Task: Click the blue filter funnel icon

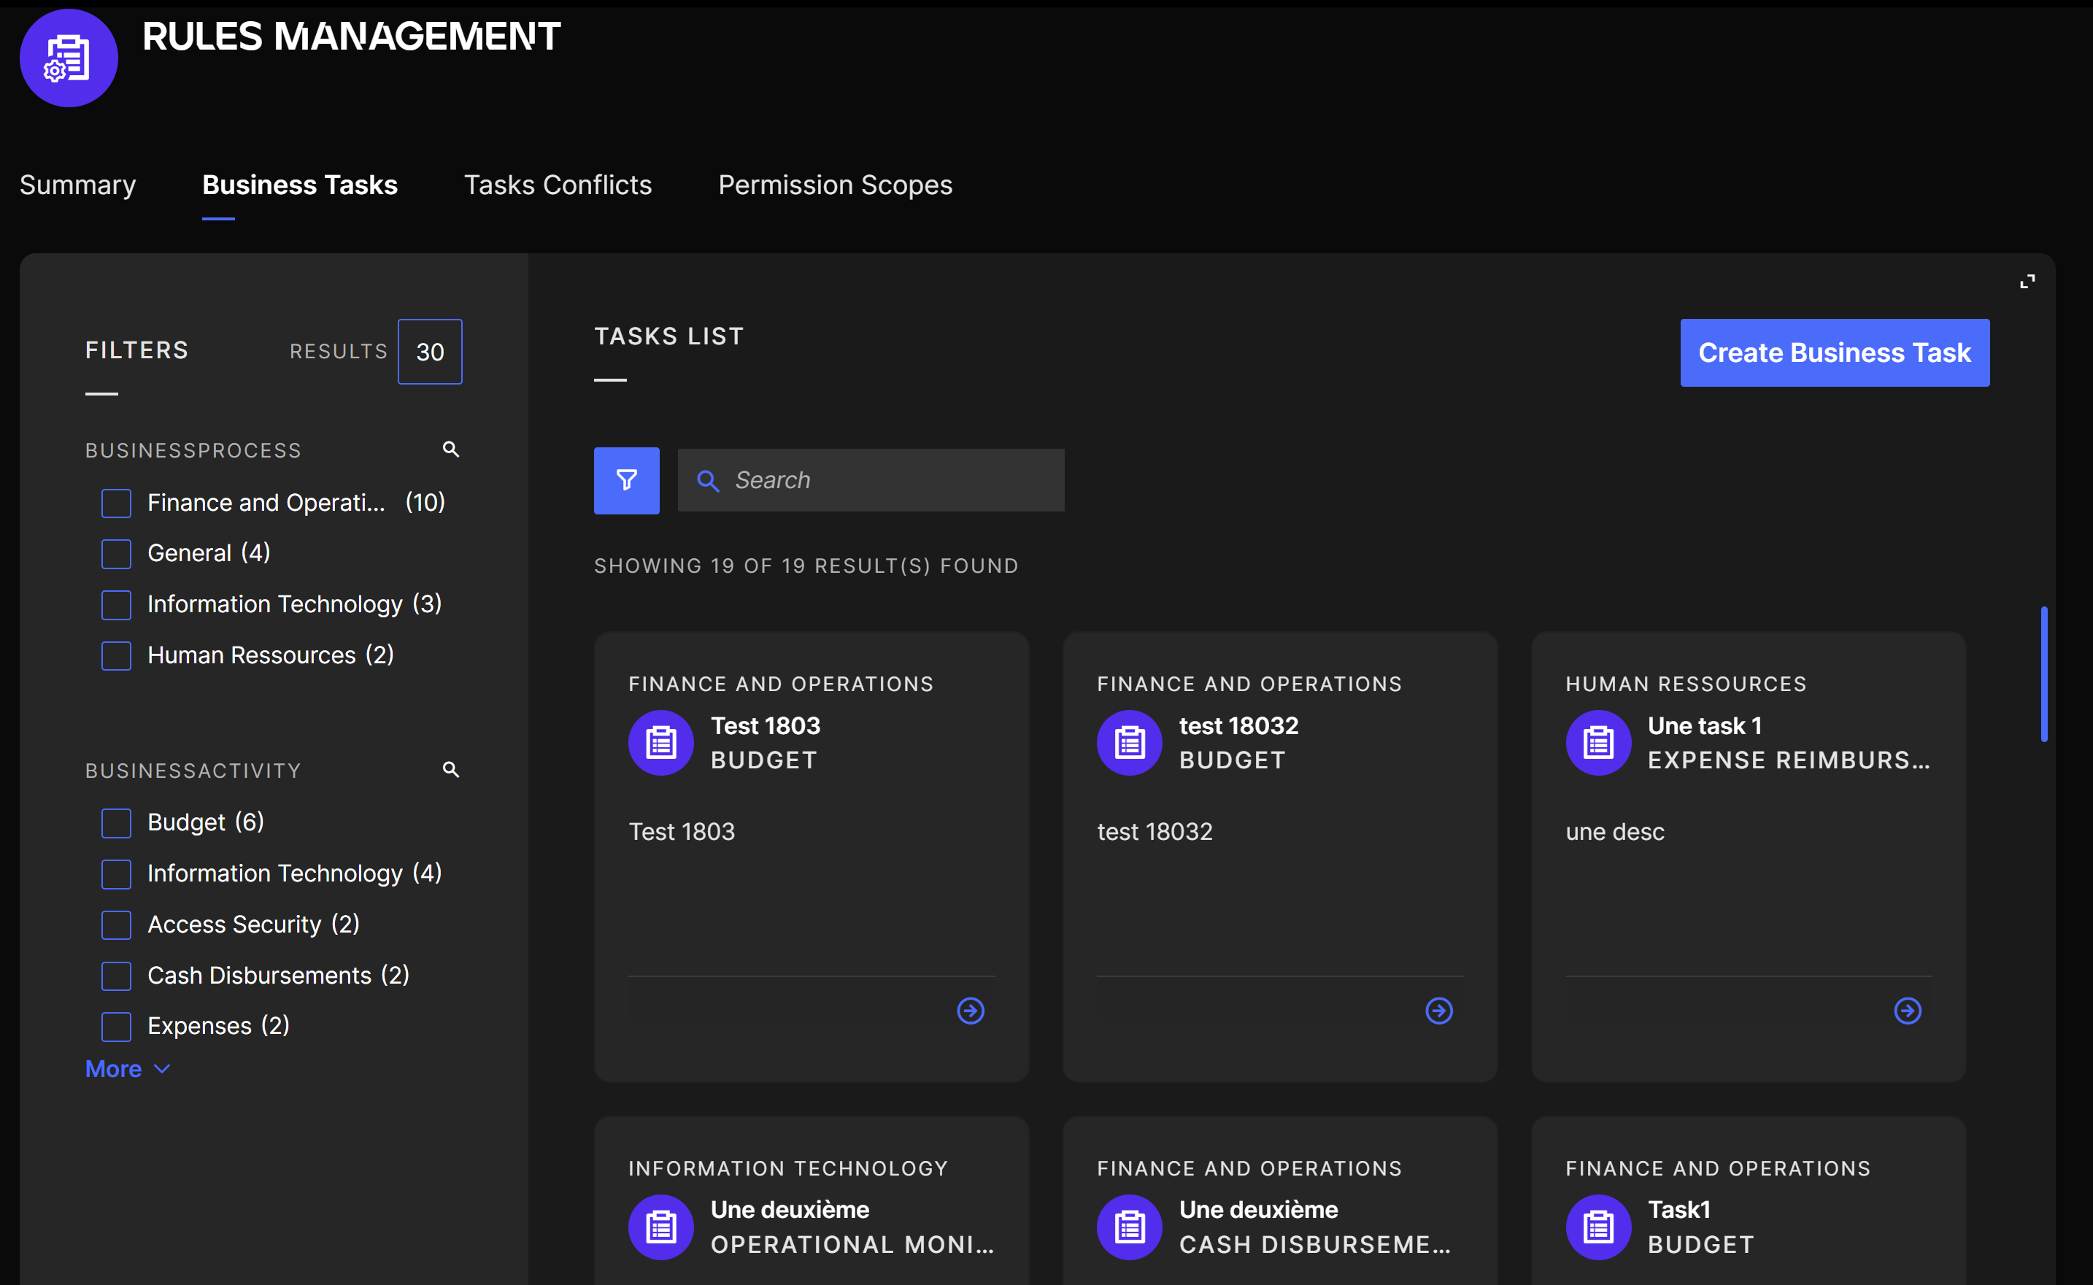Action: pos(626,480)
